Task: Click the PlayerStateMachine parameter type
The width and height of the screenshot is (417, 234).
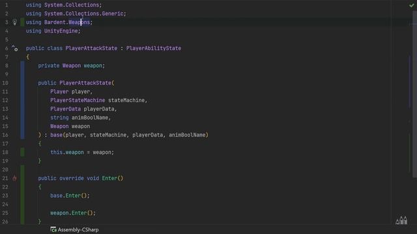Action: 78,100
